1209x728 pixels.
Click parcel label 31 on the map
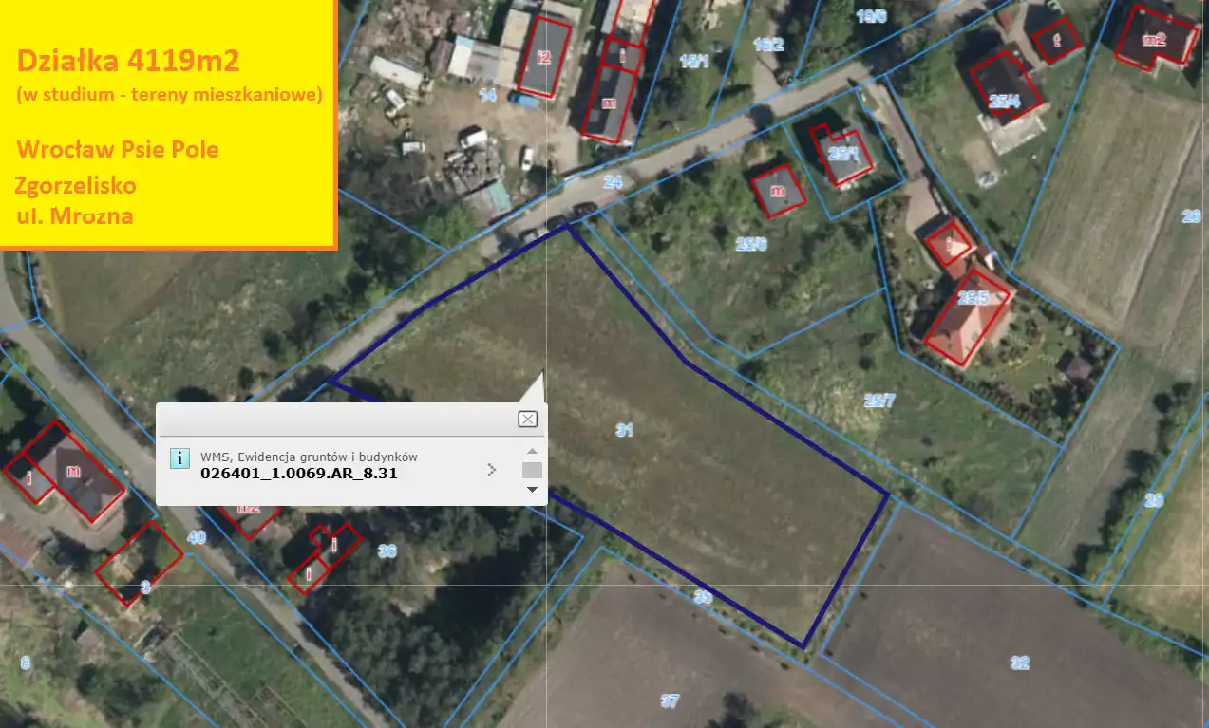(x=624, y=430)
